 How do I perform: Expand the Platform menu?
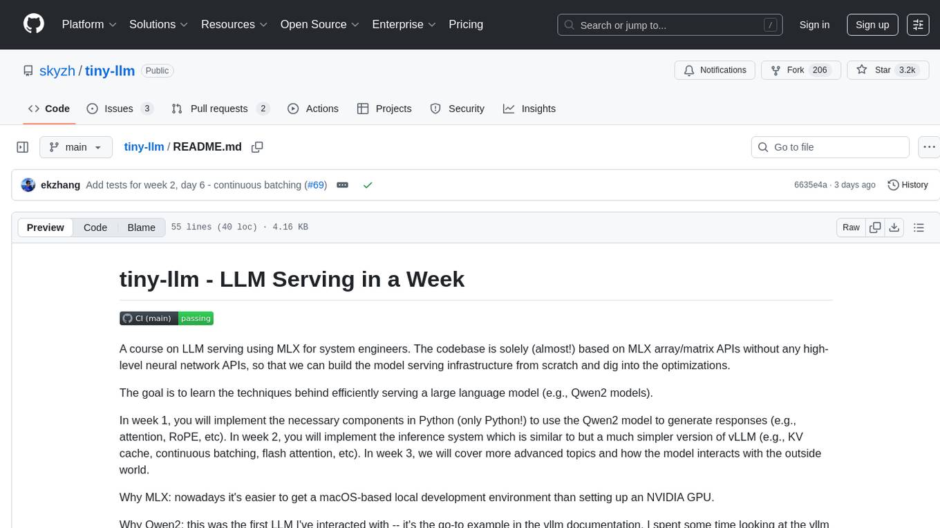pyautogui.click(x=89, y=24)
